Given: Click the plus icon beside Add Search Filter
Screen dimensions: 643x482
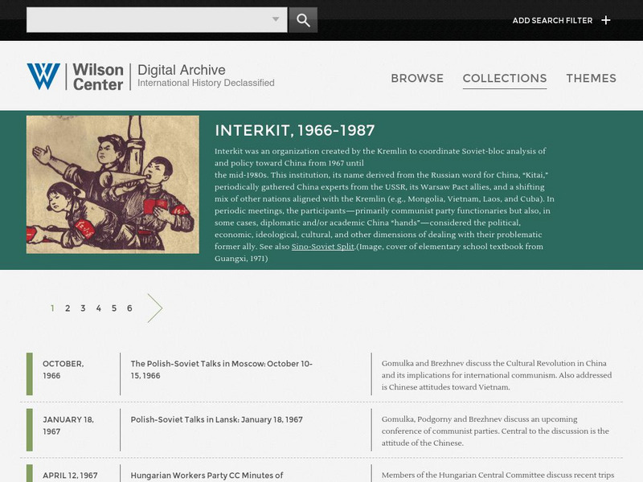Looking at the screenshot, I should click(606, 20).
